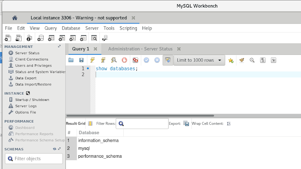Create a new schema icon
Viewport: 301px width, 169px height.
click(40, 38)
